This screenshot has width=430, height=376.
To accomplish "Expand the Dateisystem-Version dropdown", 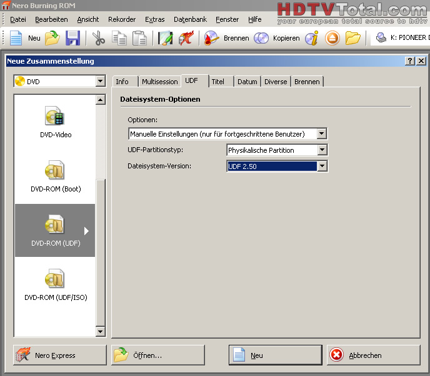I will point(322,166).
